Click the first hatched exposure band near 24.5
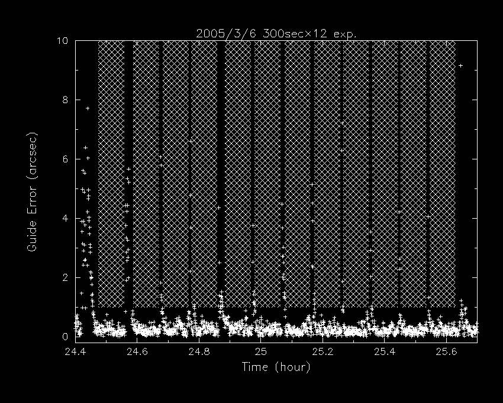Image resolution: width=503 pixels, height=403 pixels. click(x=111, y=174)
